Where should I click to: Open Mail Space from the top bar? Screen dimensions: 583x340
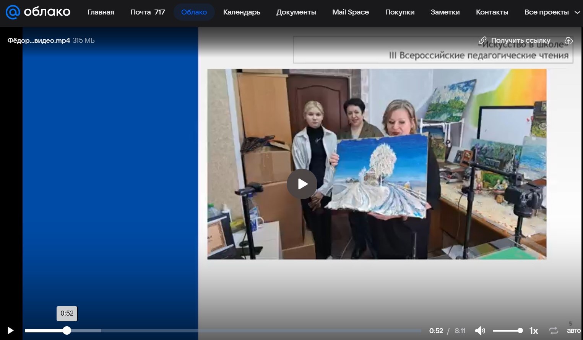click(350, 12)
